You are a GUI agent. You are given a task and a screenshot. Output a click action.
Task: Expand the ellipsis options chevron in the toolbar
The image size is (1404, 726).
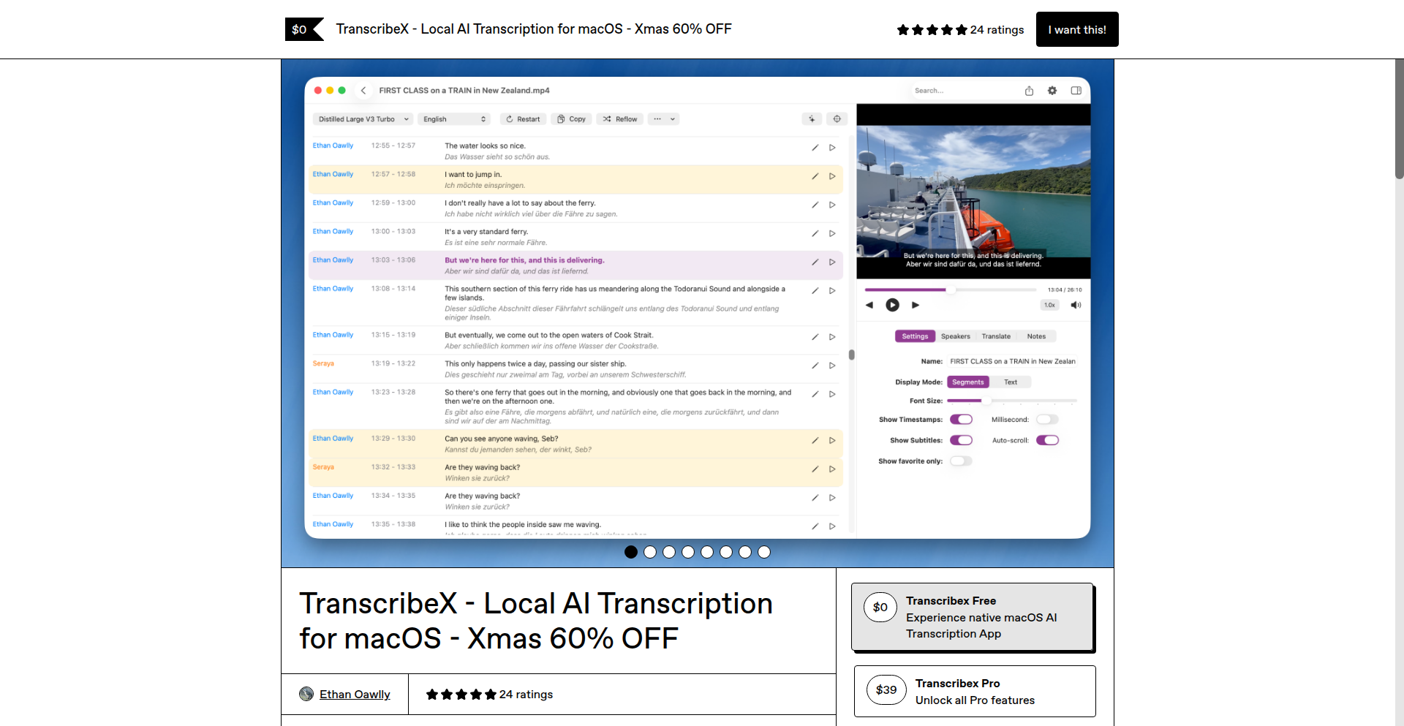coord(673,119)
